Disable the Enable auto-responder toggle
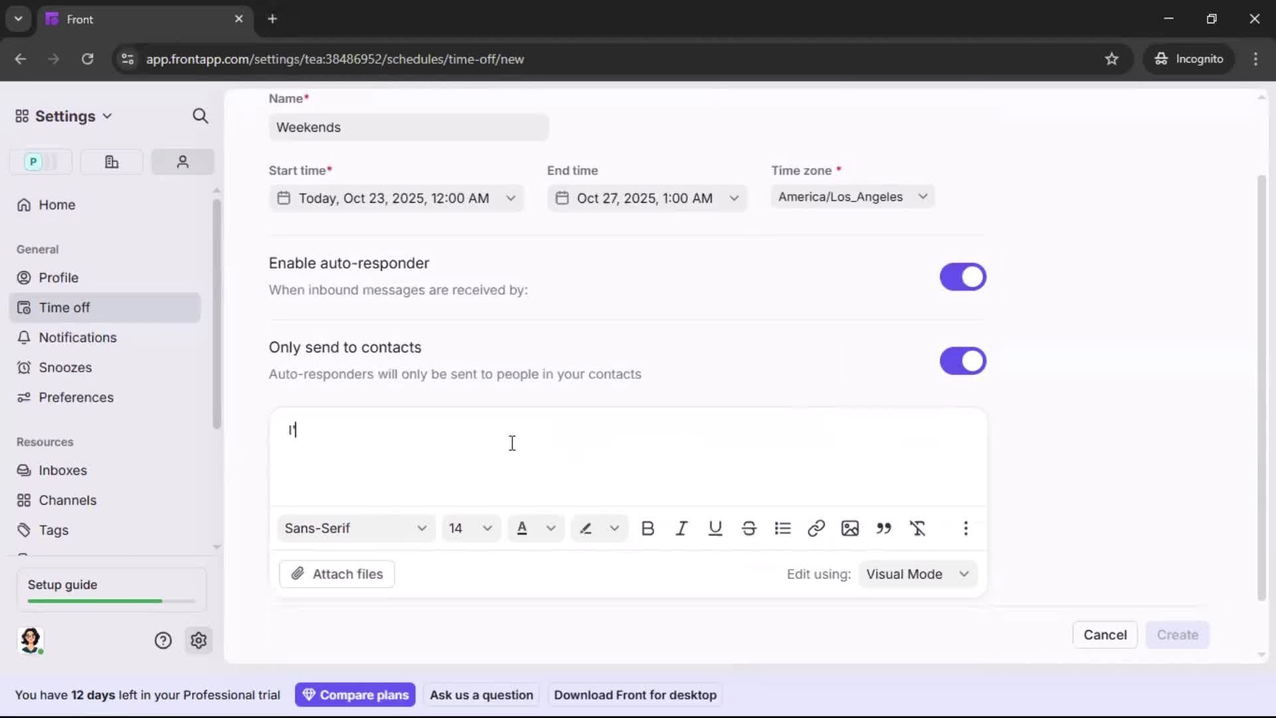Image resolution: width=1276 pixels, height=718 pixels. 963,277
